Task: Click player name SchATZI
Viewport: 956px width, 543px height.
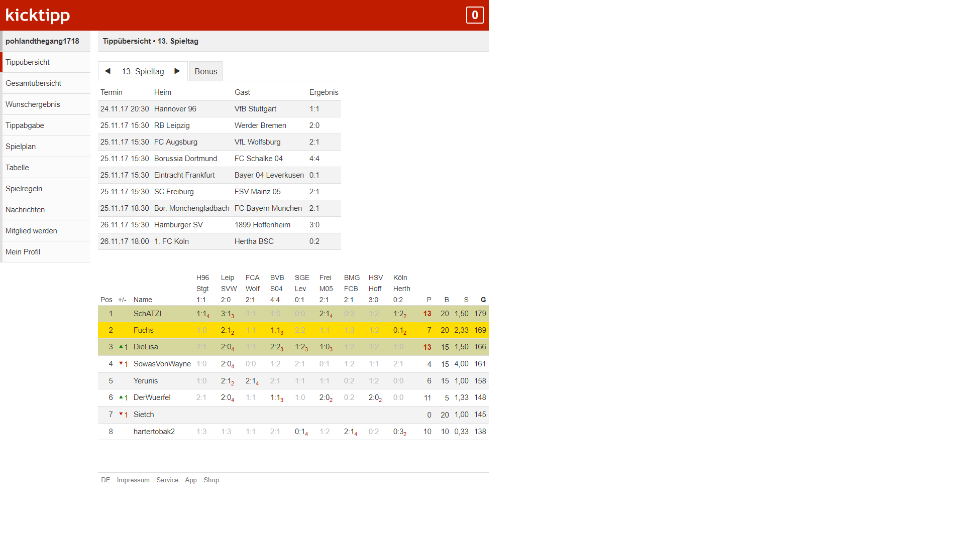Action: pos(147,314)
